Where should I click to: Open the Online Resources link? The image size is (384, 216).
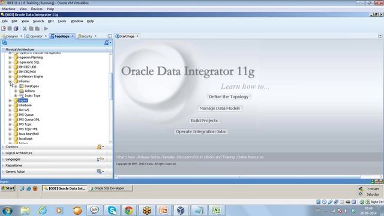tap(250, 157)
